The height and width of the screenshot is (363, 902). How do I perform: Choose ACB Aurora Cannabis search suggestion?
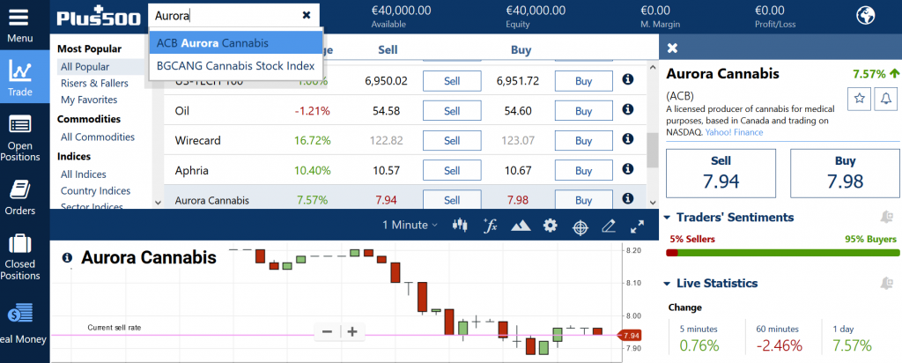click(236, 43)
